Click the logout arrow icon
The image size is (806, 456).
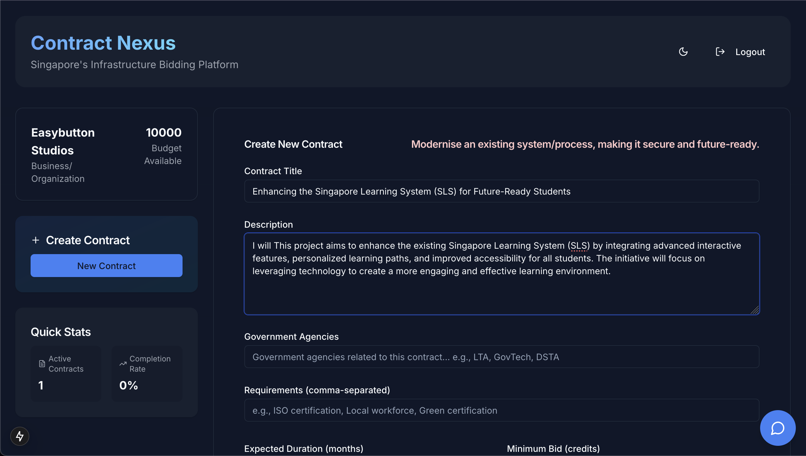[720, 52]
